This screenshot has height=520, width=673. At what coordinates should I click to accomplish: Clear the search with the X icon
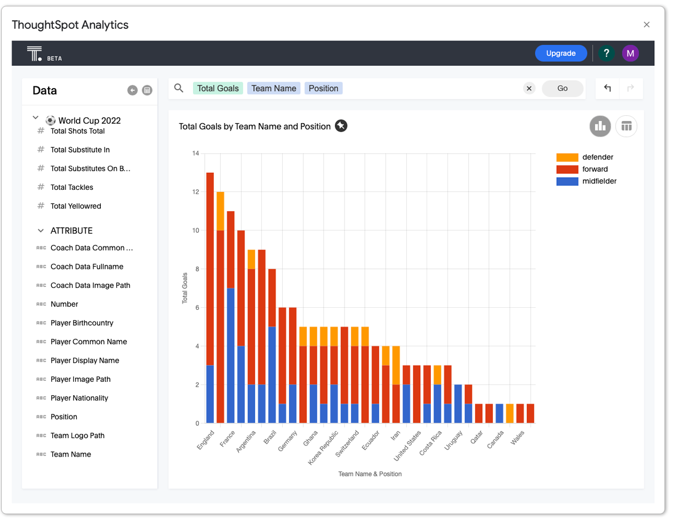[529, 89]
